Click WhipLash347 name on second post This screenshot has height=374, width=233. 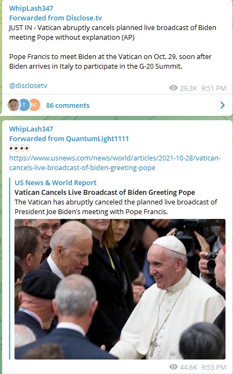[x=31, y=129]
